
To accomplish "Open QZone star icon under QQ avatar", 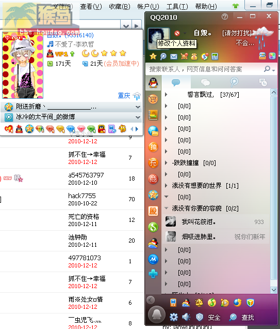I will 153,56.
